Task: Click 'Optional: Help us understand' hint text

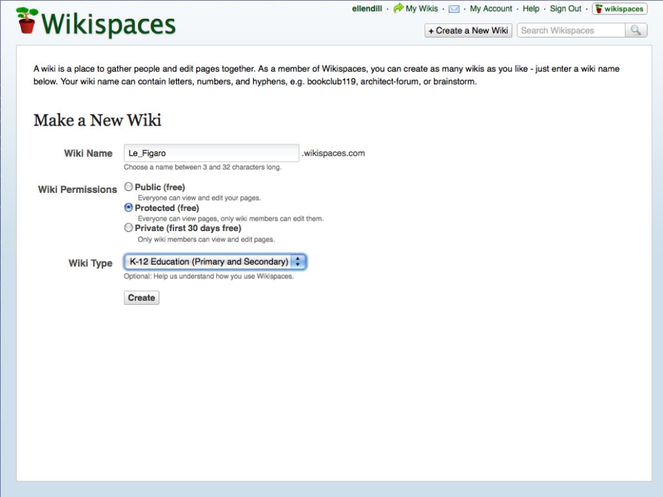Action: (208, 276)
